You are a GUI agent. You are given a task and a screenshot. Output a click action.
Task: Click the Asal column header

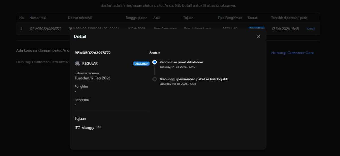pos(156,18)
